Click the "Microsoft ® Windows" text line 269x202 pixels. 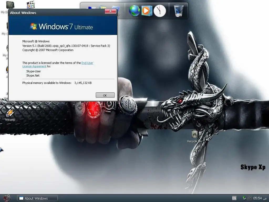pos(36,41)
